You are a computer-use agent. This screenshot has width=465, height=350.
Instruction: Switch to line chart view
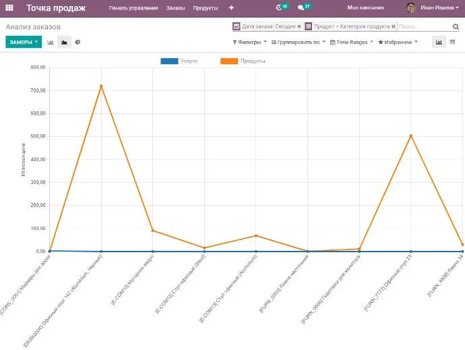pyautogui.click(x=64, y=42)
